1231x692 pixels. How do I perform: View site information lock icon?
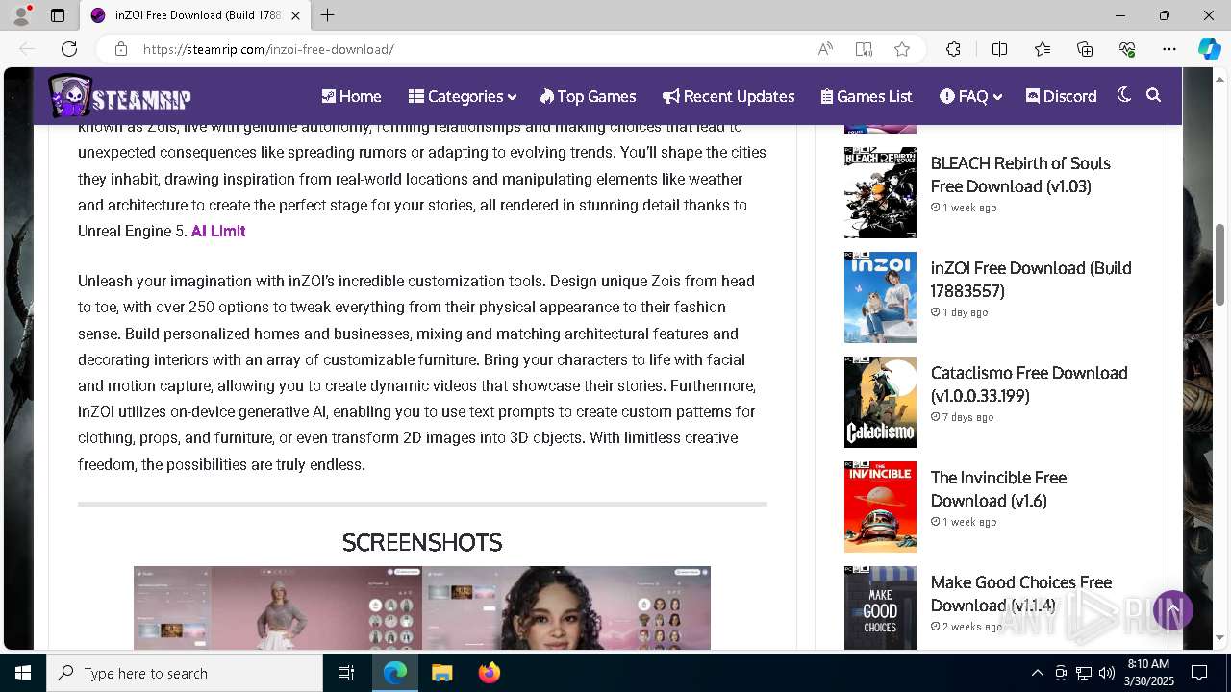(120, 49)
